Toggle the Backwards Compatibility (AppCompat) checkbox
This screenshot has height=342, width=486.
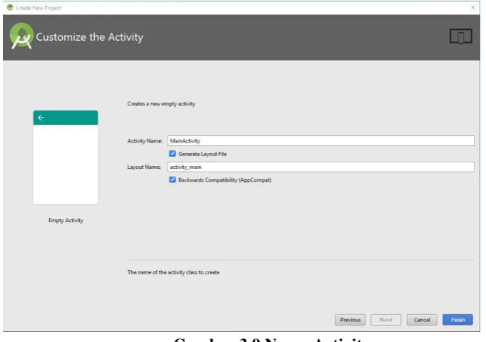pyautogui.click(x=172, y=180)
